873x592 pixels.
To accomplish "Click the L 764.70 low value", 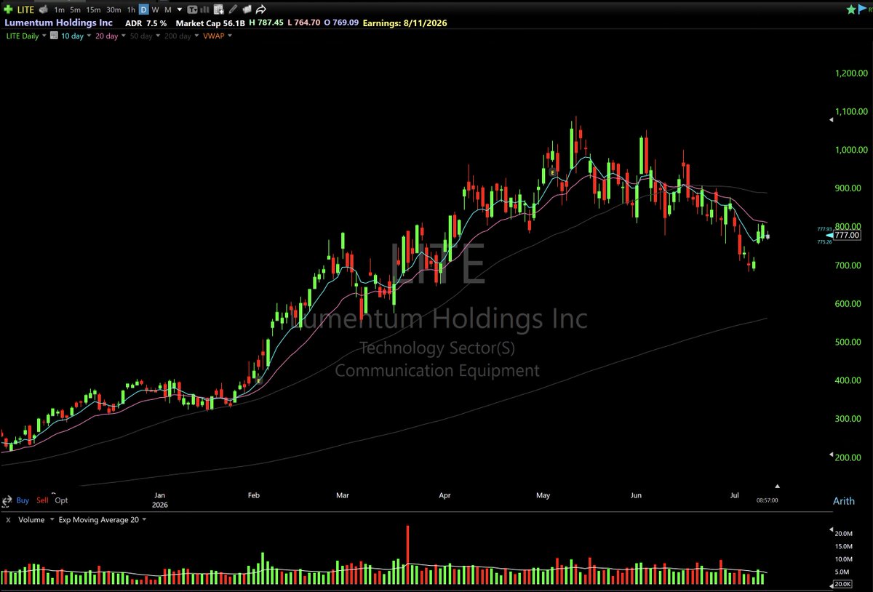I will pyautogui.click(x=304, y=23).
